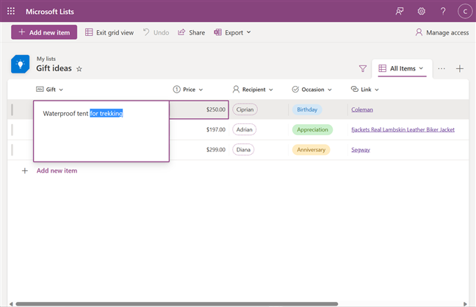Screen dimensions: 476x307
Task: Click the Microsoft Lists title
Action: pos(50,12)
